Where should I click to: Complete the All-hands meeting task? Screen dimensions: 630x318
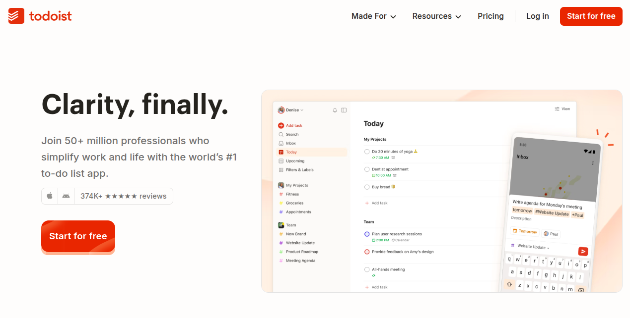coord(367,269)
